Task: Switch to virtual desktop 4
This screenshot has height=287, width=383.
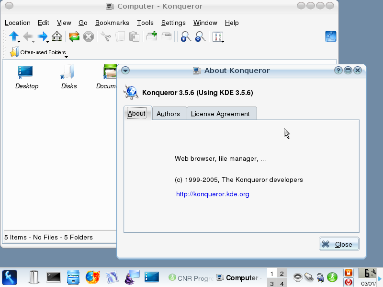Action: (x=282, y=283)
